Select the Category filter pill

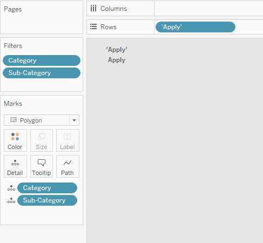[42, 60]
